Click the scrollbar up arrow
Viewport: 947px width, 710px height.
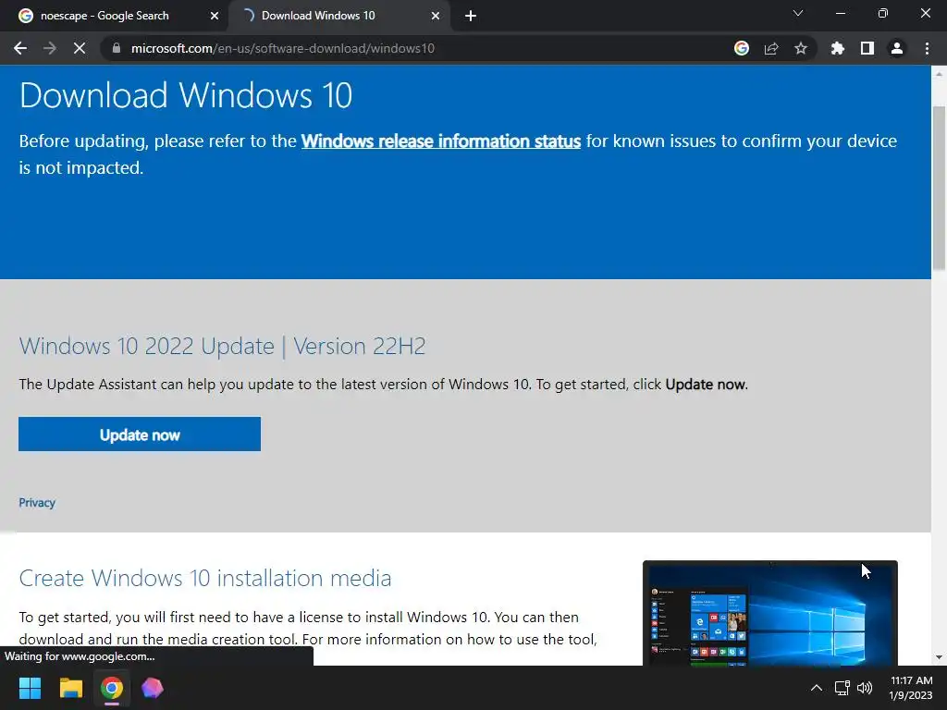click(x=939, y=74)
